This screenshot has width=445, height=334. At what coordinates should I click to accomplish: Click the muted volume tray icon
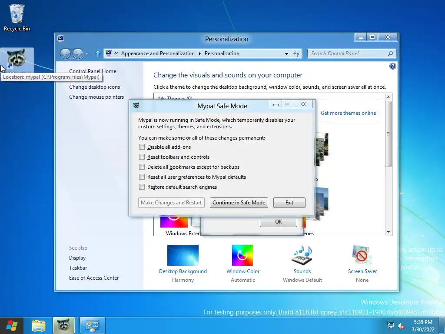coord(401,325)
